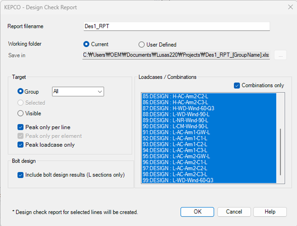This screenshot has height=226, width=297.
Task: Select User Defined working folder option
Action: tap(142, 45)
